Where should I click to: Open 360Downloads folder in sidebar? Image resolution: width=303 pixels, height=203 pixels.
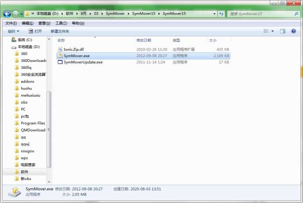33,61
